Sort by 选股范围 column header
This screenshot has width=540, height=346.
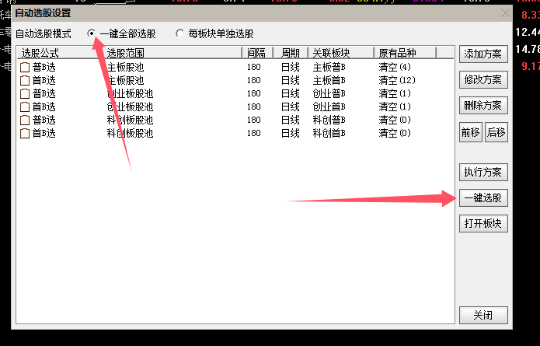(x=172, y=53)
